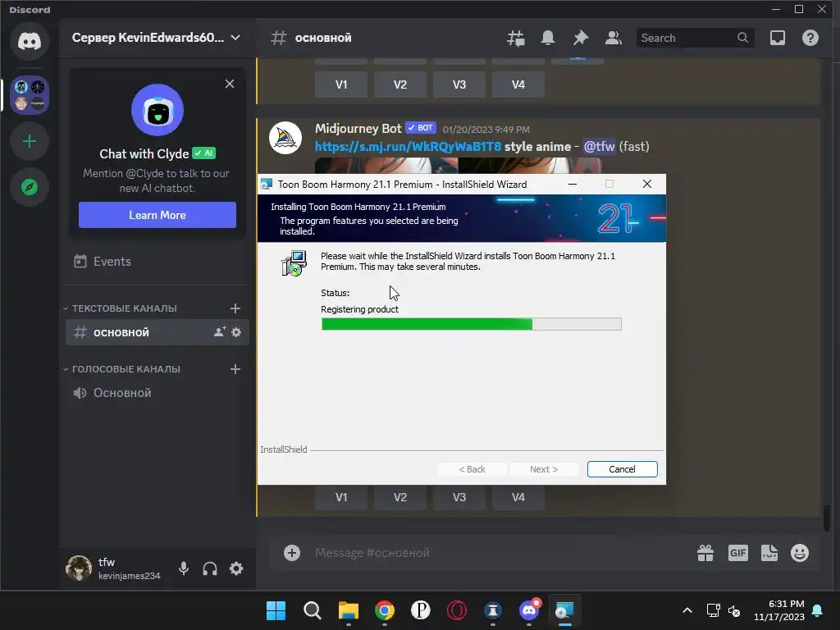Image resolution: width=840 pixels, height=630 pixels.
Task: Deafen with the headphones icon
Action: point(210,568)
